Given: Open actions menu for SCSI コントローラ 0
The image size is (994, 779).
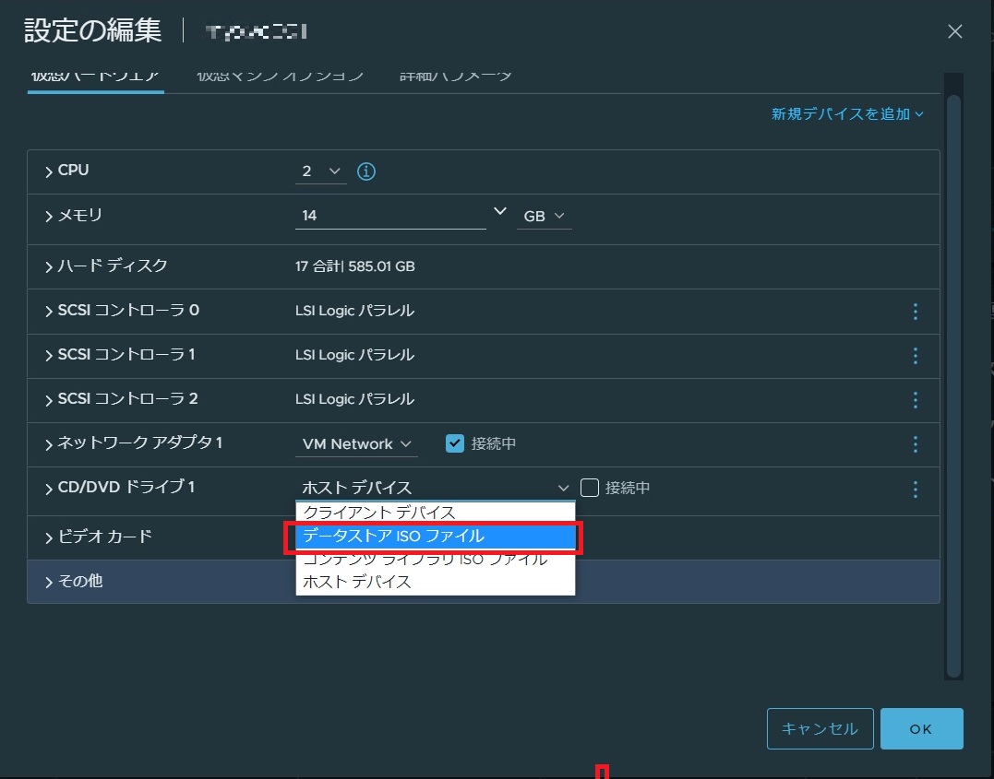Looking at the screenshot, I should [x=915, y=311].
